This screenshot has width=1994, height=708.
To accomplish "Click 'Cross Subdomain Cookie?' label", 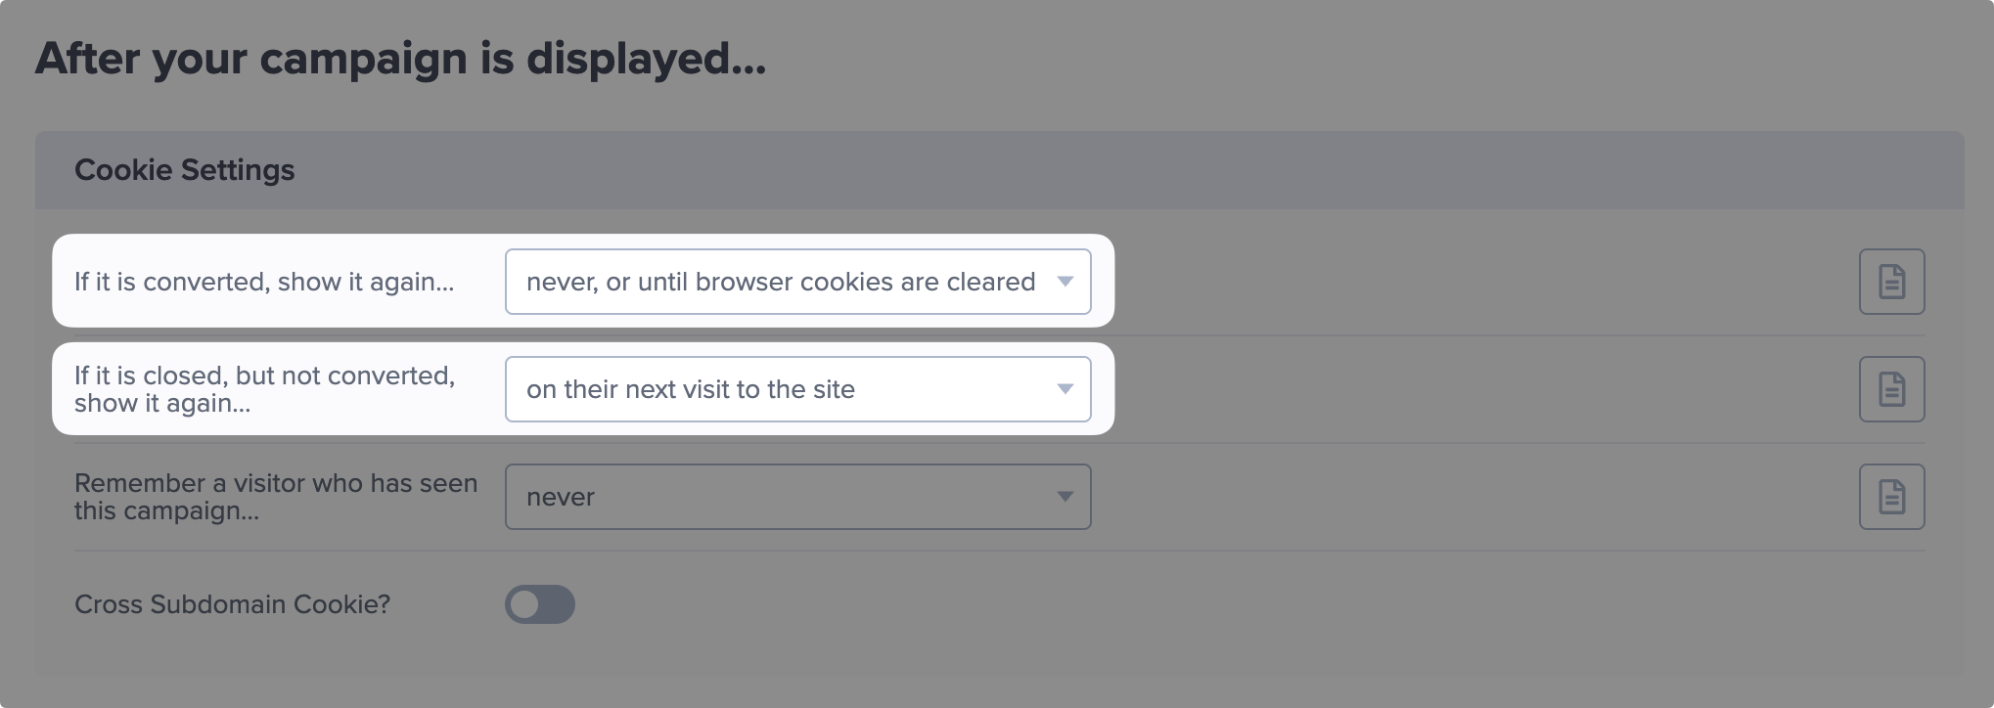I will pyautogui.click(x=232, y=604).
